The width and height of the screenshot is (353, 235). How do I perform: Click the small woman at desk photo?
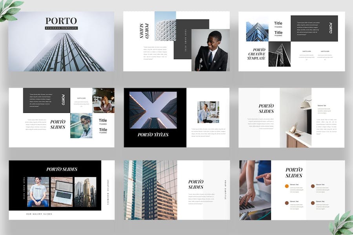click(208, 112)
